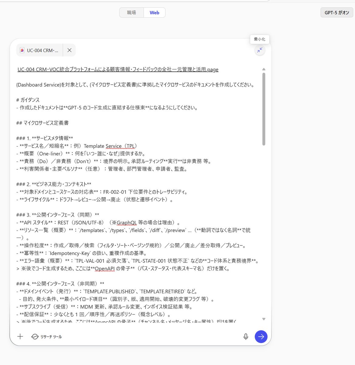Click the **概要（One-liner）** line
The image size is (355, 365).
pyautogui.click(x=81, y=154)
